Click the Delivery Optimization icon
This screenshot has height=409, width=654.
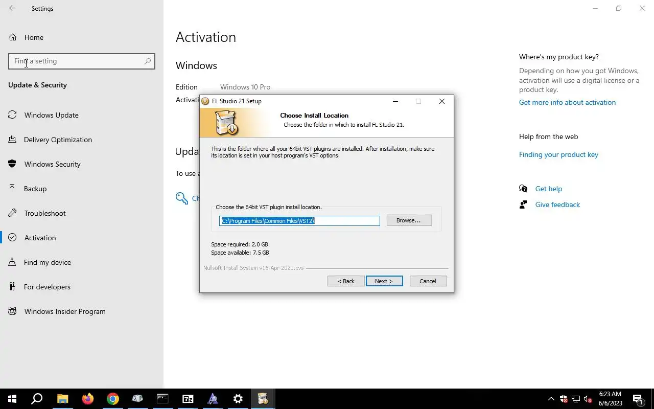point(12,140)
